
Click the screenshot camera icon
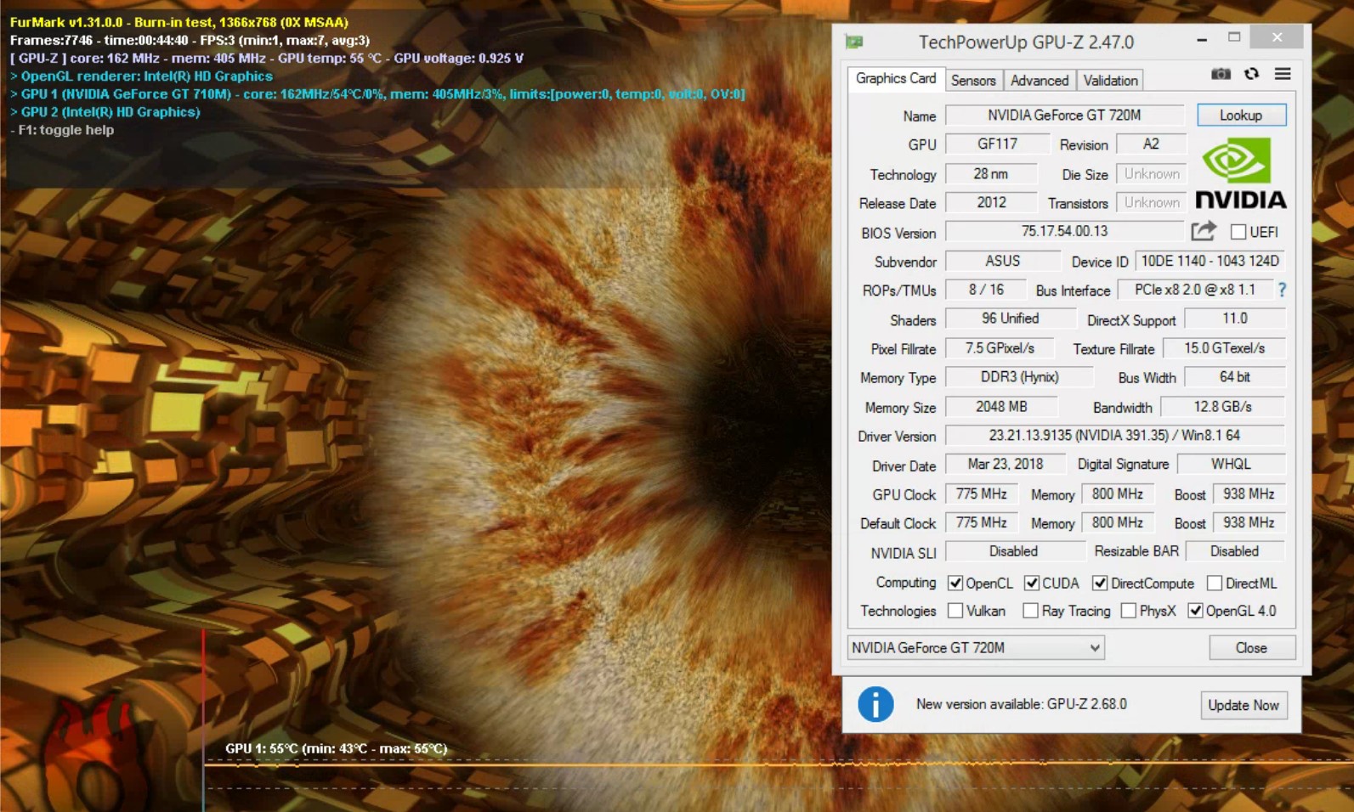[x=1221, y=75]
